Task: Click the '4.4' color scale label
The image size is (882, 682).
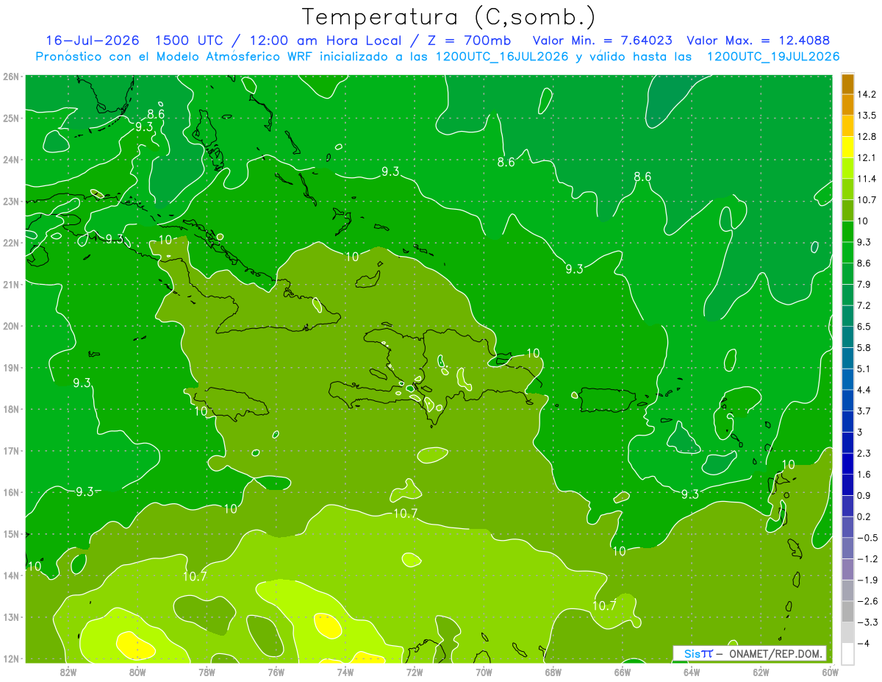Action: pyautogui.click(x=864, y=390)
